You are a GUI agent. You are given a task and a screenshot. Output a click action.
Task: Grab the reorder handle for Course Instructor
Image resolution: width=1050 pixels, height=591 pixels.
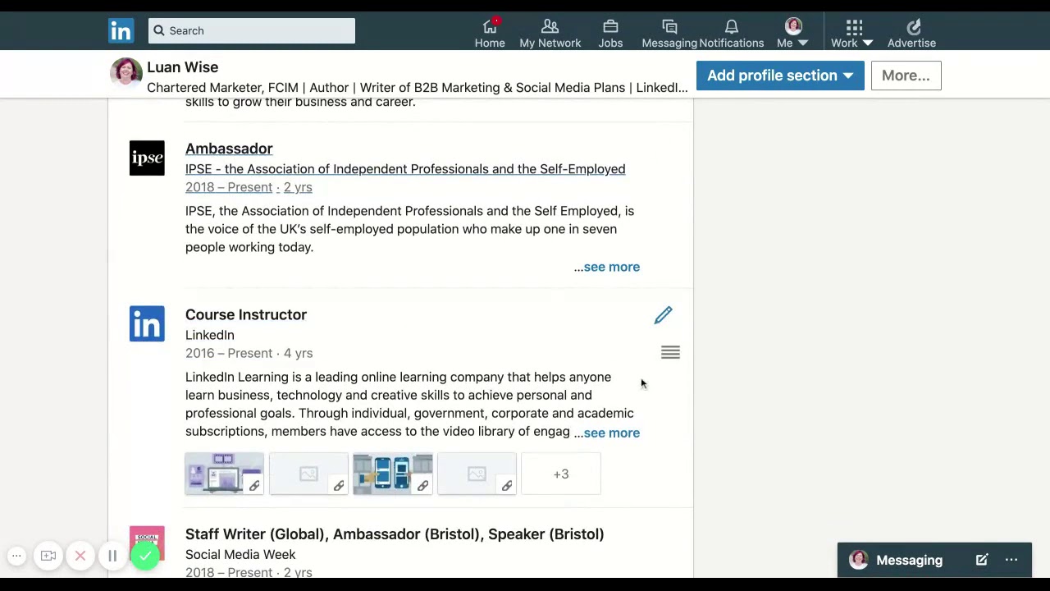[670, 352]
